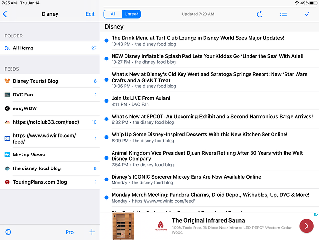Open the All Items folder
319x240 pixels.
(50, 48)
